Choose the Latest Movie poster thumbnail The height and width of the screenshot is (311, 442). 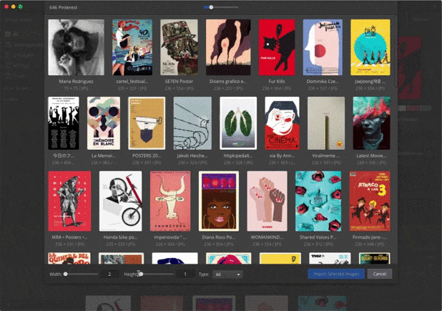click(x=370, y=123)
